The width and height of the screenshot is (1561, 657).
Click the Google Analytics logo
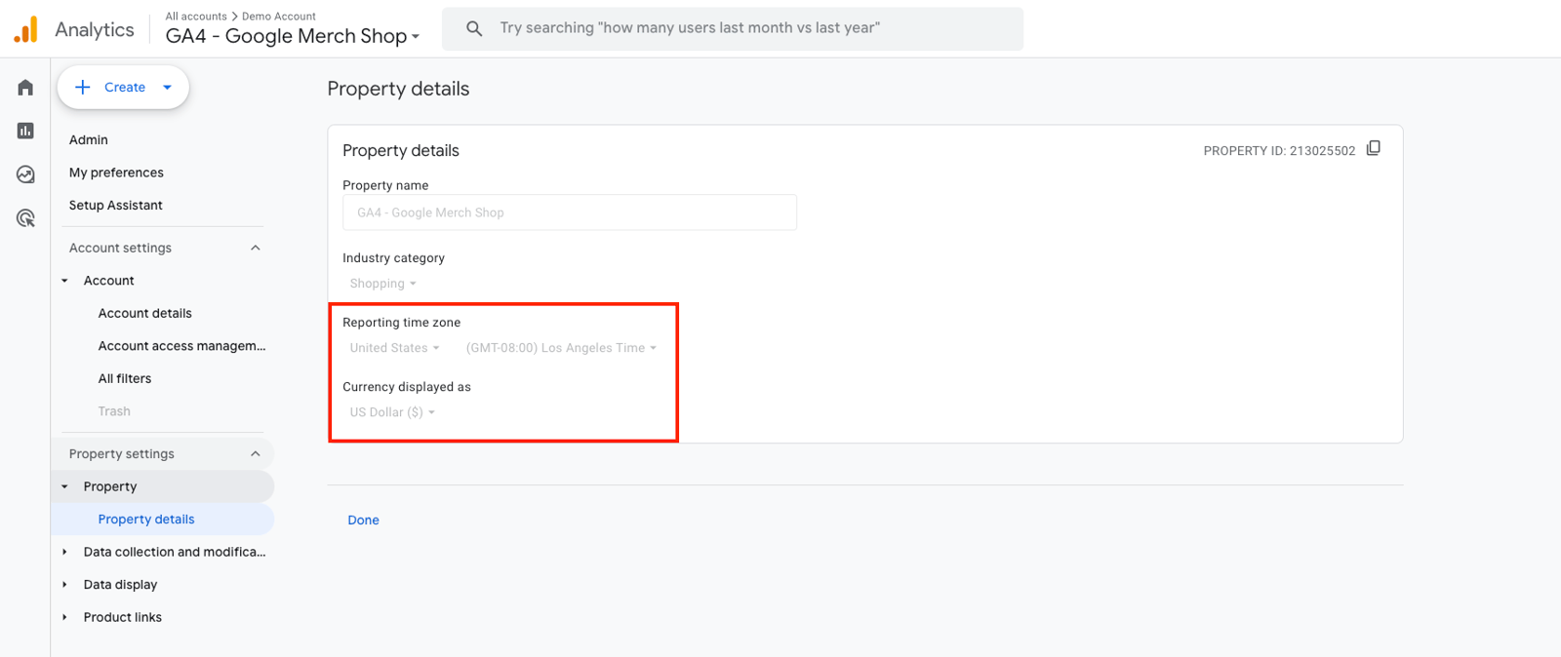pos(26,29)
